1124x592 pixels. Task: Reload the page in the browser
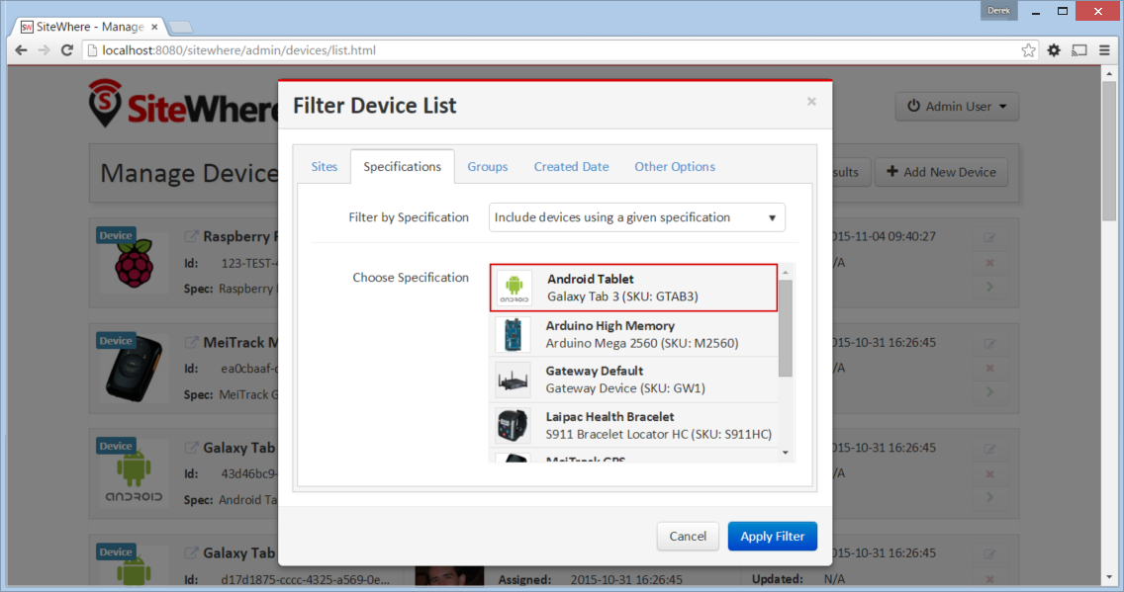tap(66, 50)
